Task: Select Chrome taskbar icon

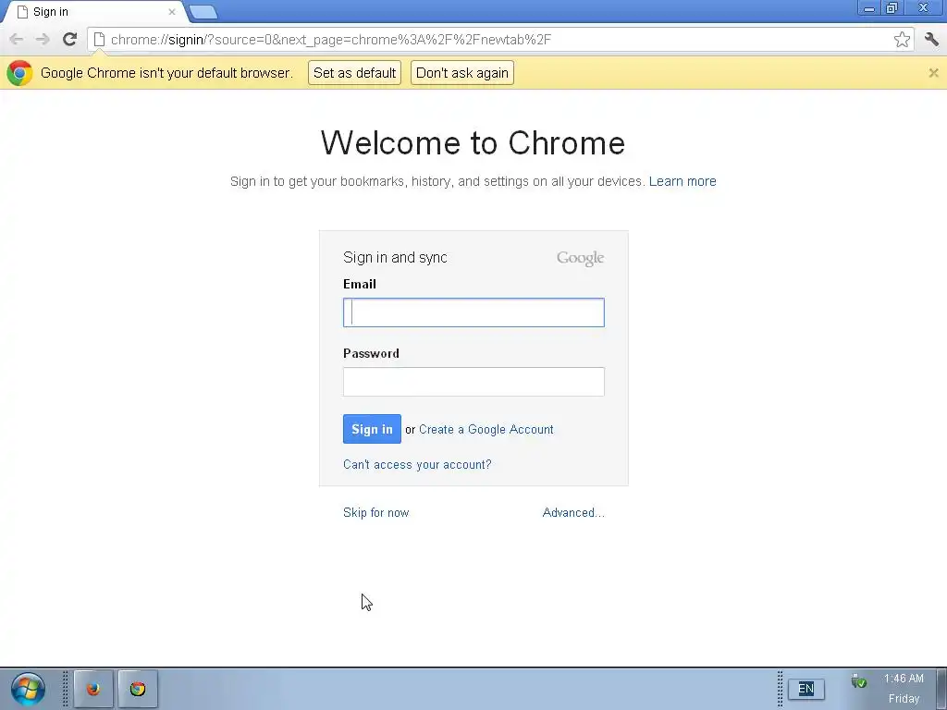Action: coord(138,689)
